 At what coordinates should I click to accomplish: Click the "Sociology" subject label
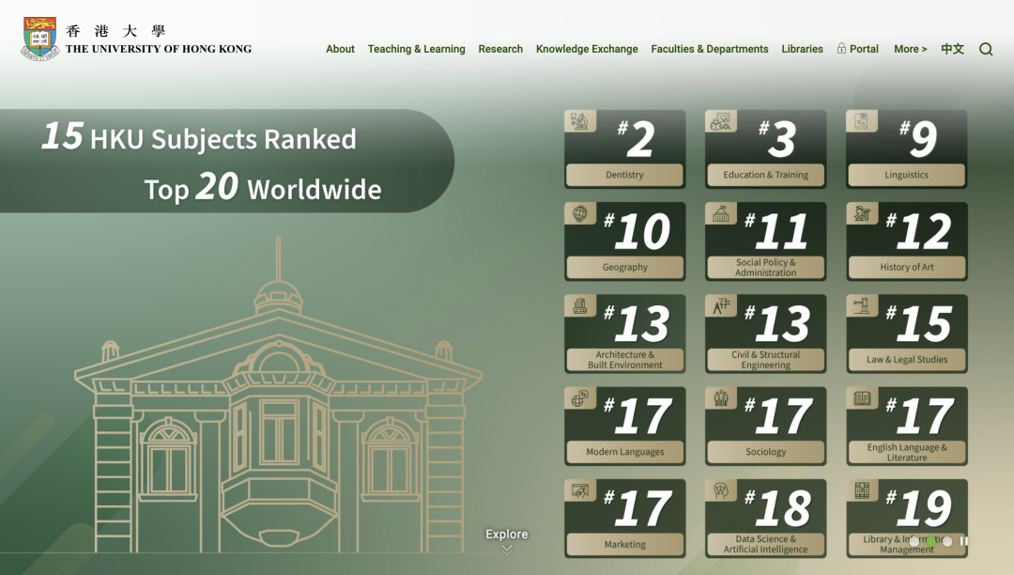click(x=766, y=452)
